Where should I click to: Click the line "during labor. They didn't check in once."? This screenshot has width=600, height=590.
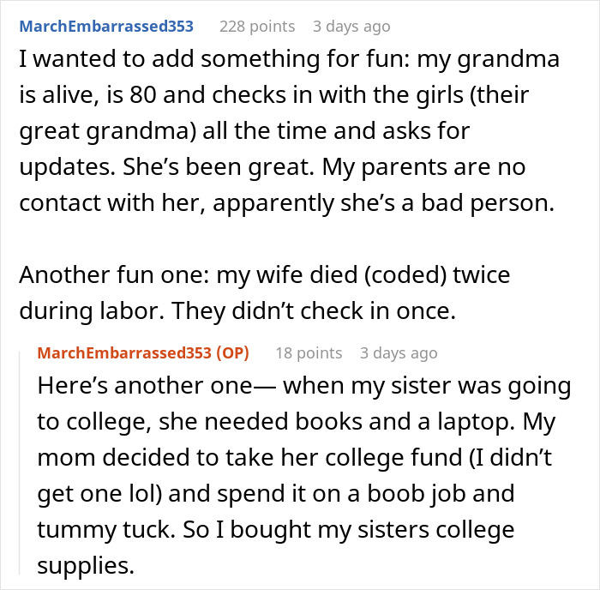point(237,312)
